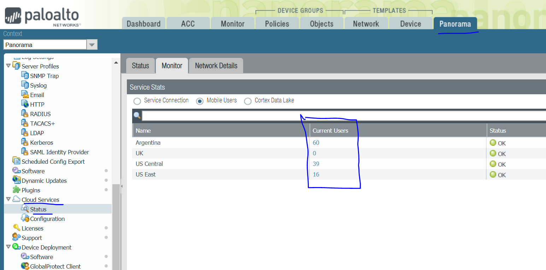The width and height of the screenshot is (546, 270).
Task: Click the RADIUS profile icon
Action: 25,113
